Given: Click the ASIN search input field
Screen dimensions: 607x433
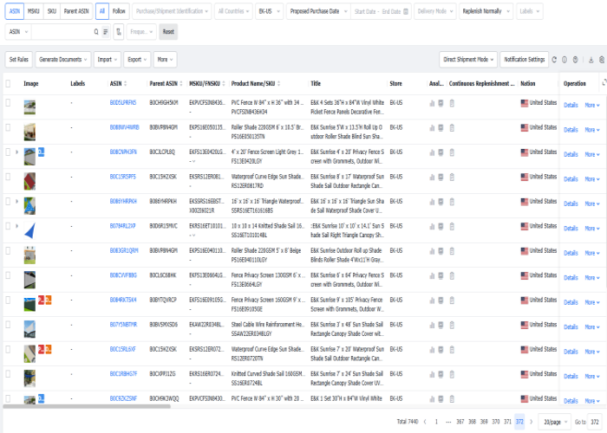Looking at the screenshot, I should pyautogui.click(x=62, y=32).
